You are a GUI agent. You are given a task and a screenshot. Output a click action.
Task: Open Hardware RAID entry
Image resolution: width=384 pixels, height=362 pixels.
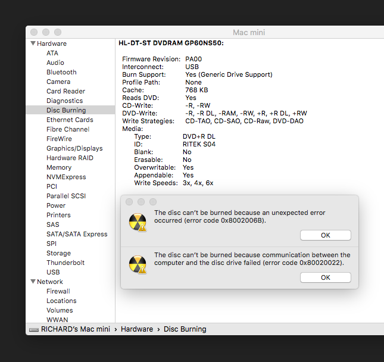coord(70,158)
